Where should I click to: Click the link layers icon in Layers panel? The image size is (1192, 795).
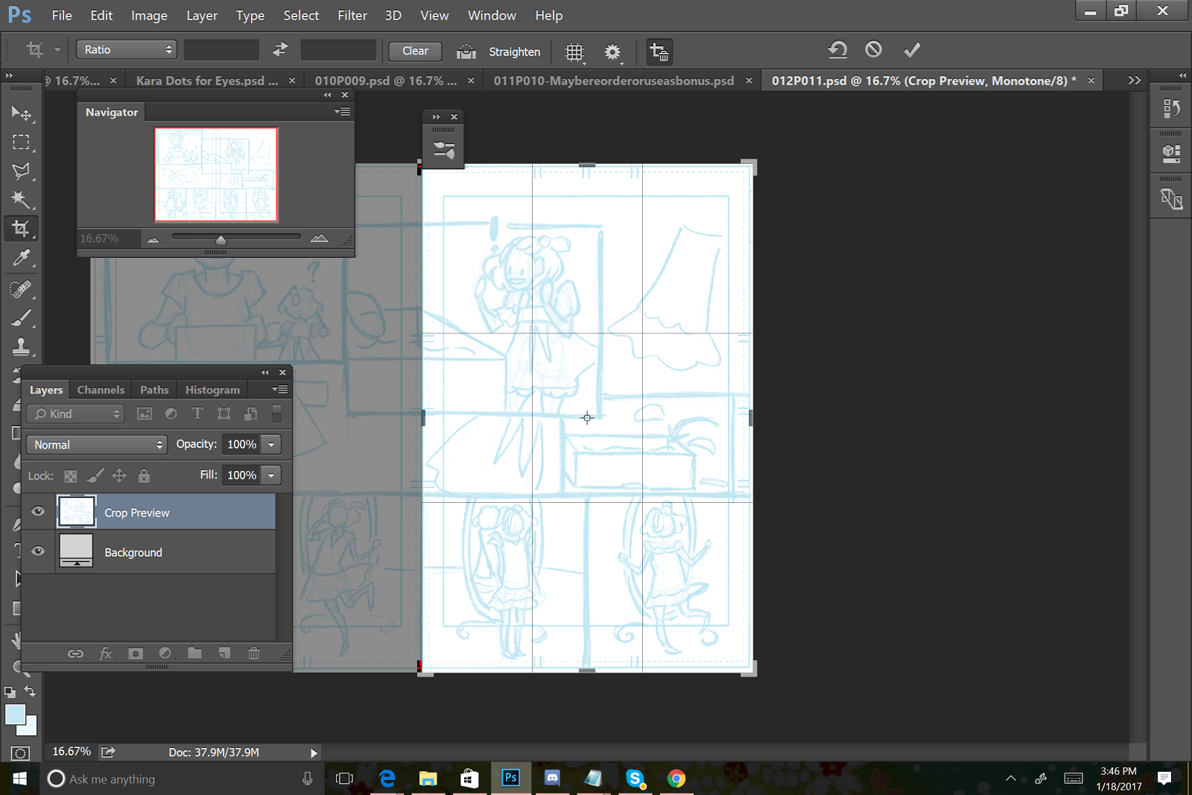[75, 653]
